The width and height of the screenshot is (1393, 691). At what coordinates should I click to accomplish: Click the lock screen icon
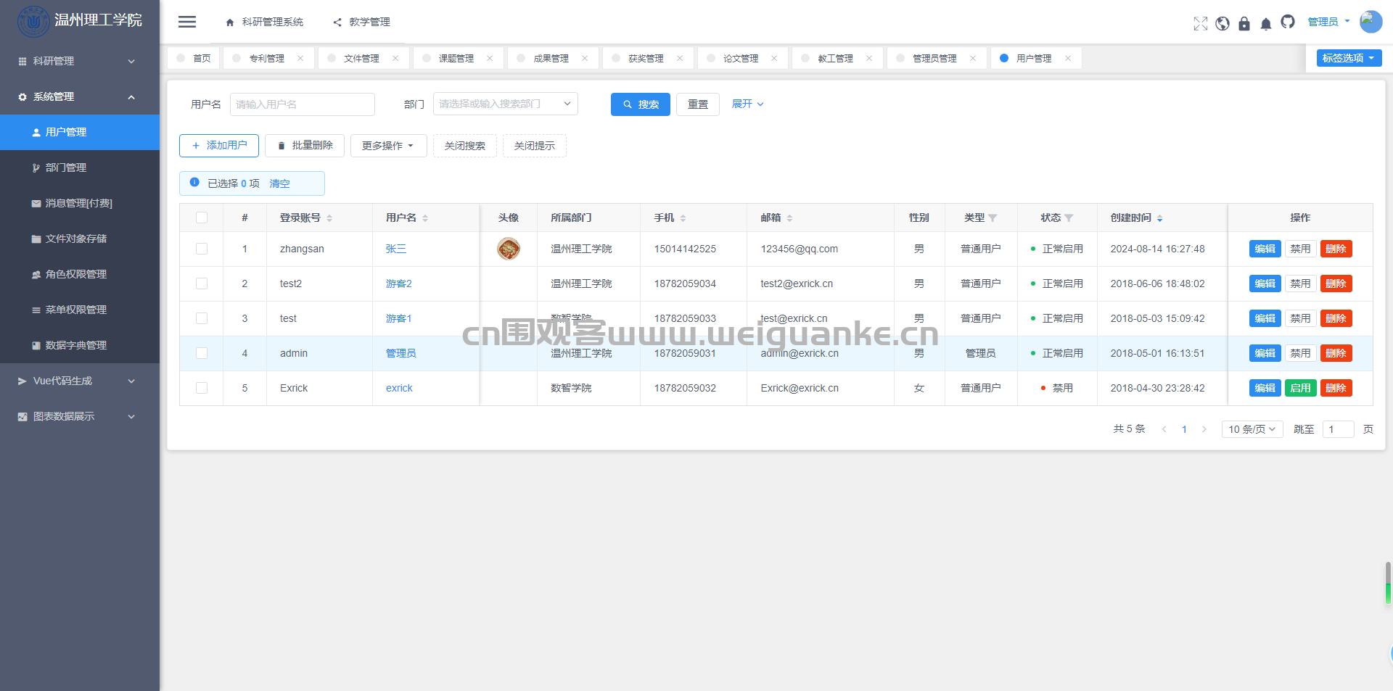1244,23
